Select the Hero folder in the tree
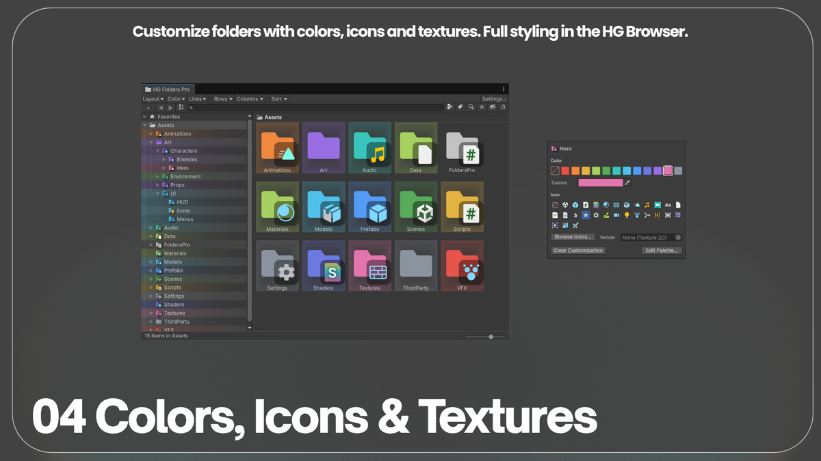Viewport: 821px width, 461px height. pyautogui.click(x=195, y=168)
